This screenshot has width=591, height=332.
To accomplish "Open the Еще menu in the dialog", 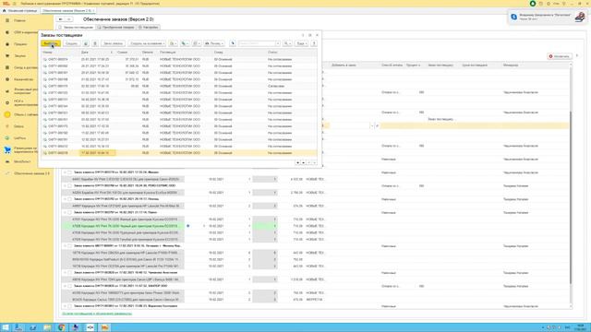I will point(302,43).
